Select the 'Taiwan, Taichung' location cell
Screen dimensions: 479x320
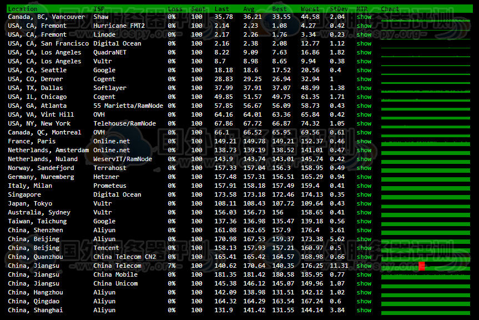click(37, 221)
